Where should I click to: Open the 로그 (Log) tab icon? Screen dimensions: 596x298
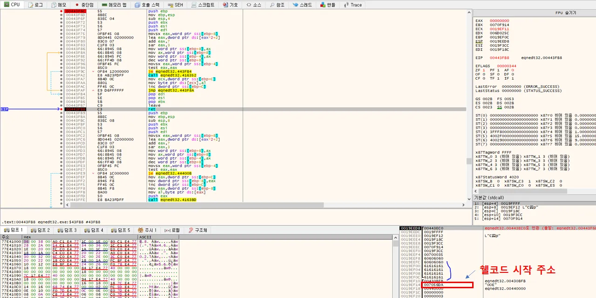pos(31,5)
